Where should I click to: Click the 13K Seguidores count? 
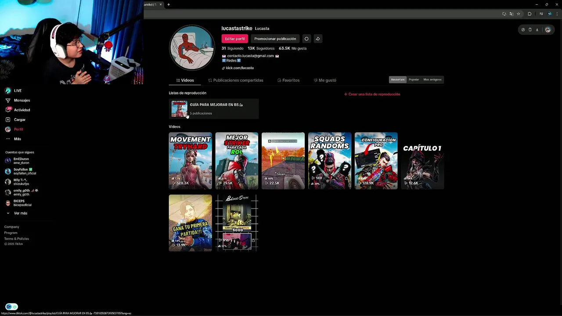click(261, 48)
